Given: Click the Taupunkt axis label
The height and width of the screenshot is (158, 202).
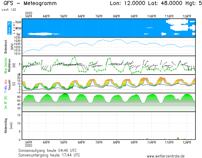Looking at the screenshot, I should 9,86.
